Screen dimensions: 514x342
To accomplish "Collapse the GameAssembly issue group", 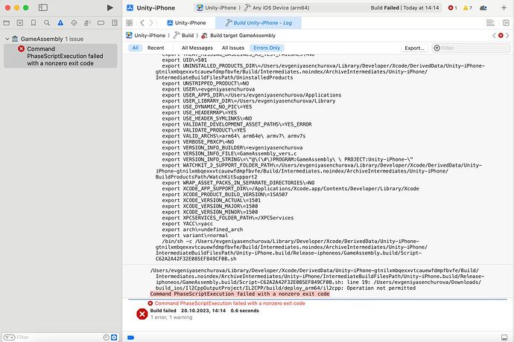I will pyautogui.click(x=7, y=39).
